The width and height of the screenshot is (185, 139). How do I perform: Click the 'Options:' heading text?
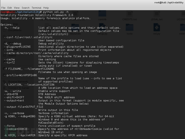point(7,25)
